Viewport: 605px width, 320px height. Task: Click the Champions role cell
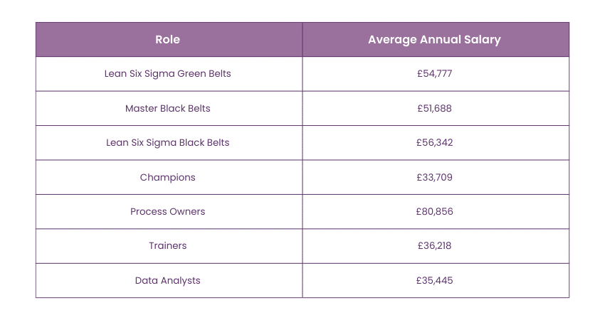(167, 177)
